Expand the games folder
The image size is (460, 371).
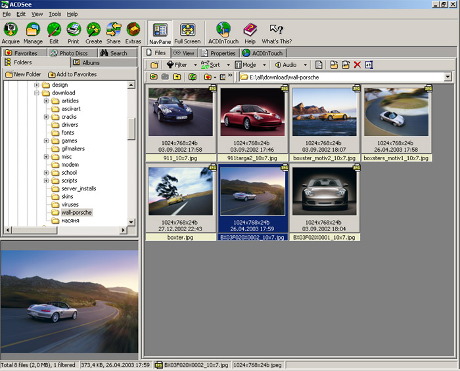(46, 141)
